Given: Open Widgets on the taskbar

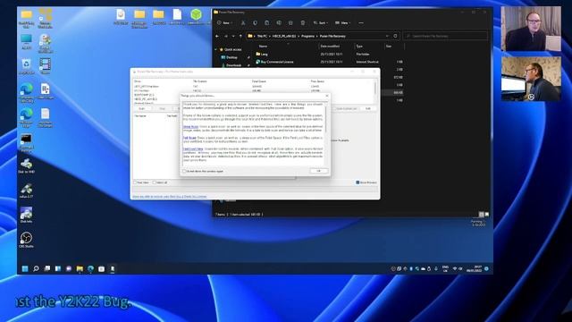Looking at the screenshot, I should pos(57,268).
